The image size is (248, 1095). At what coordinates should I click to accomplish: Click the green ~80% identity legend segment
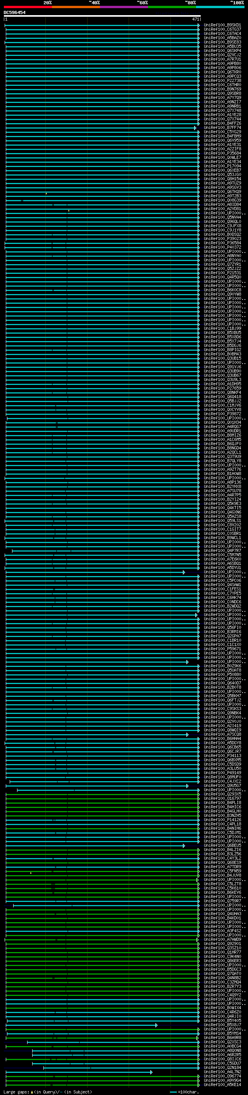(x=172, y=7)
